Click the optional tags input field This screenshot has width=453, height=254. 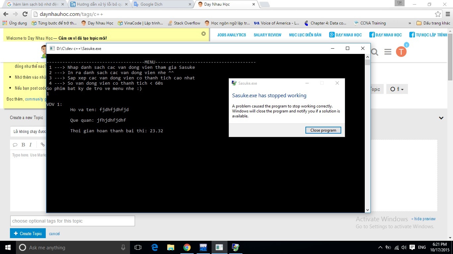click(x=72, y=221)
